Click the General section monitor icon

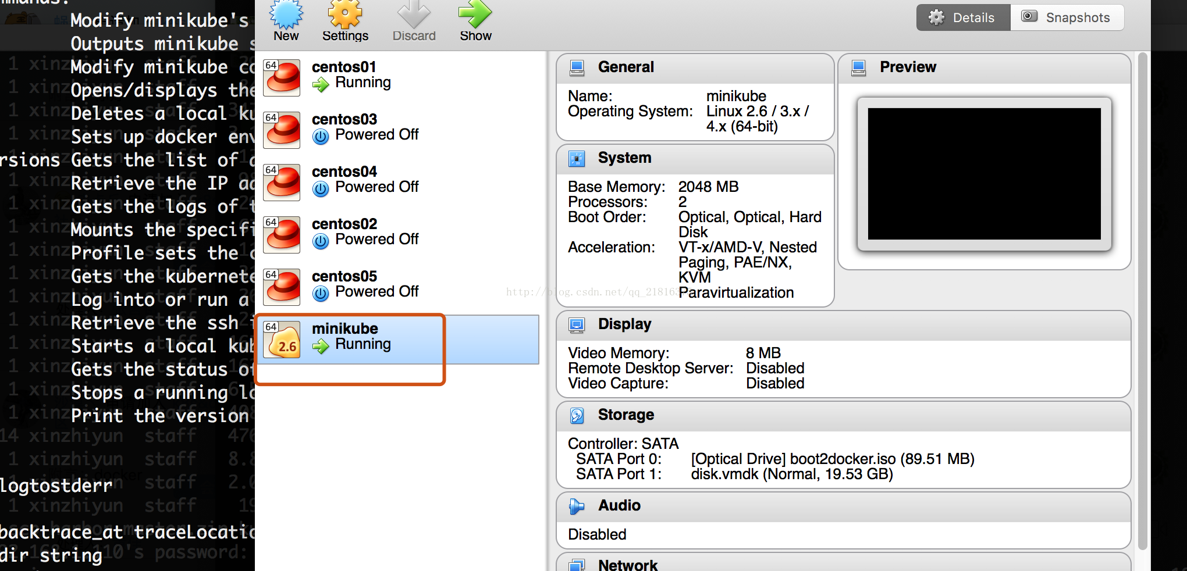(577, 68)
